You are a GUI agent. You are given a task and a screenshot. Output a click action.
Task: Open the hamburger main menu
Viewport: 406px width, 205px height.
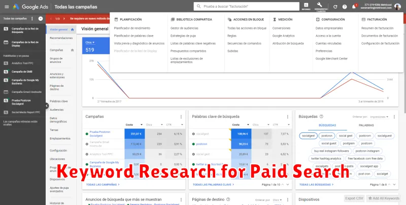coord(7,7)
